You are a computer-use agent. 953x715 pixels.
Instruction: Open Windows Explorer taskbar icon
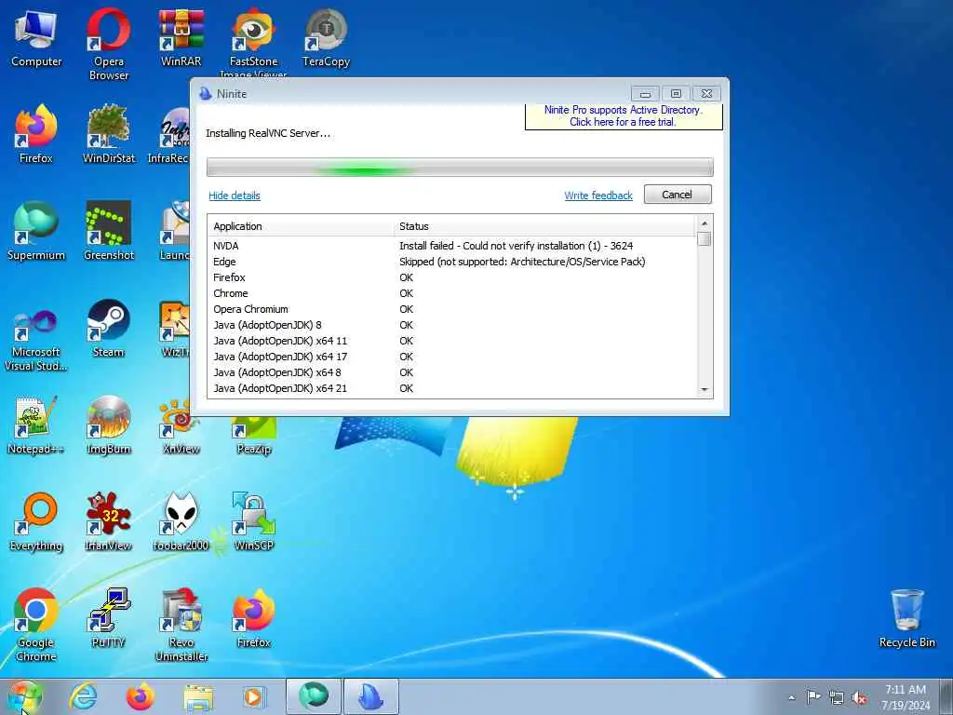pos(198,696)
